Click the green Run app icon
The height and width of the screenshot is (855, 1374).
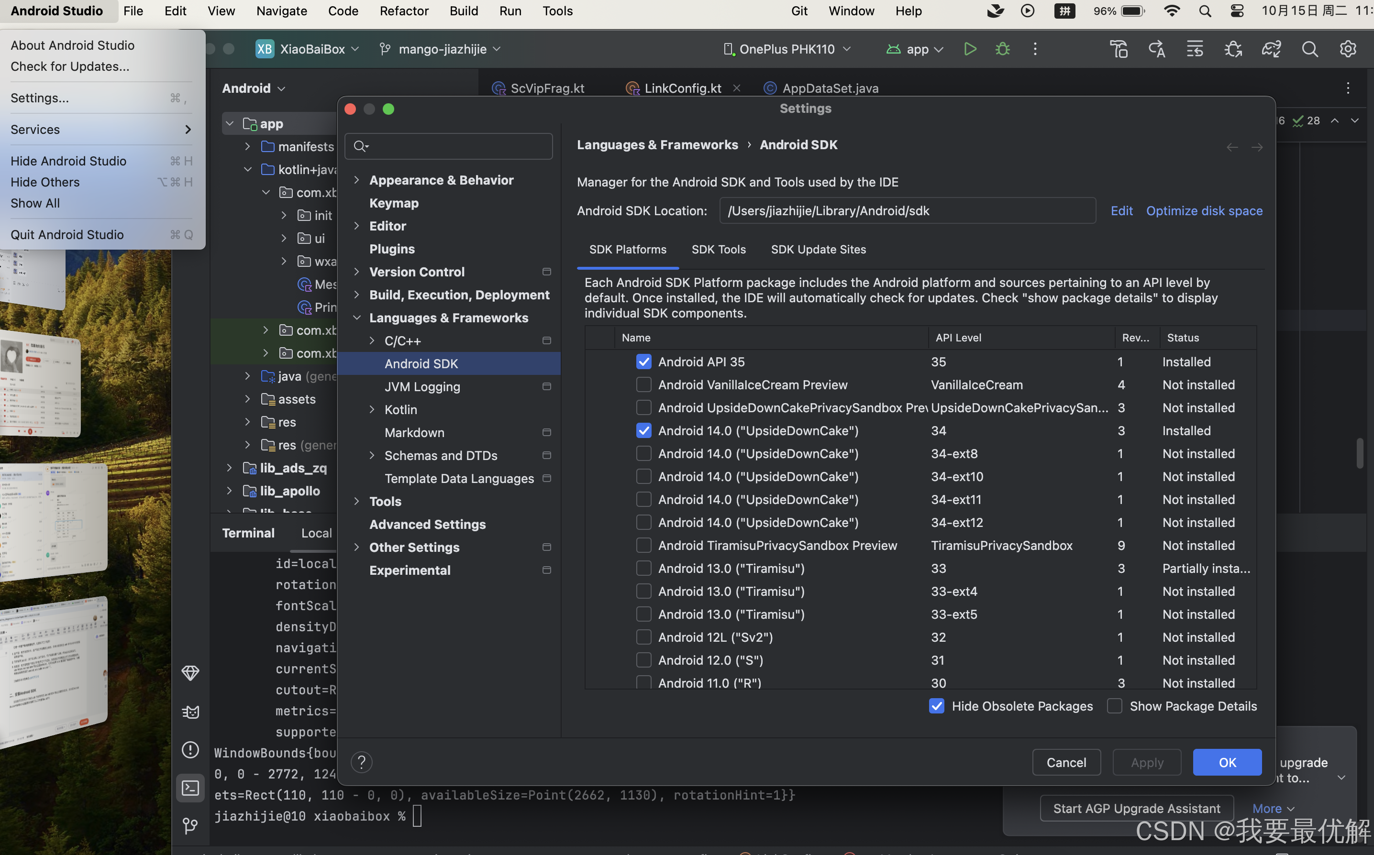tap(970, 49)
